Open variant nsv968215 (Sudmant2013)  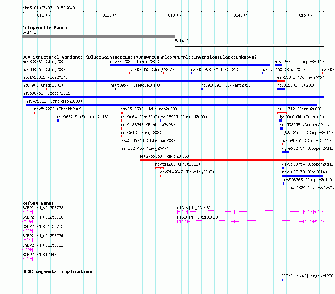point(83,117)
